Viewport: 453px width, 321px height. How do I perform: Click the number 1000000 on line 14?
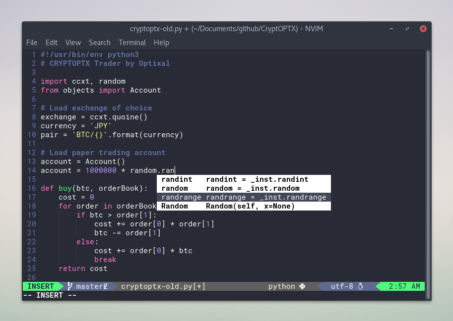pyautogui.click(x=101, y=170)
